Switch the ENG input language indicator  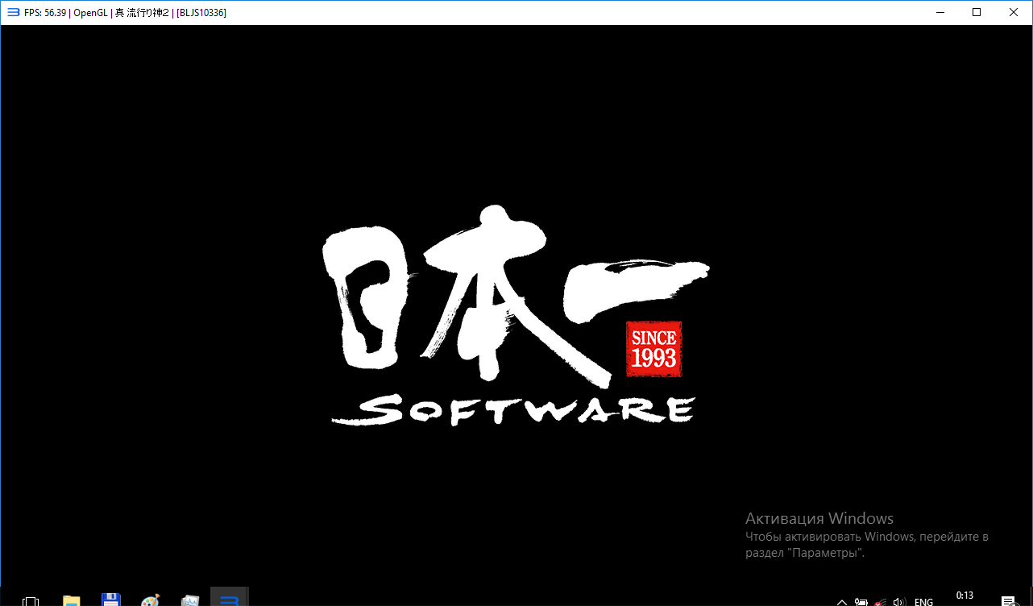tap(924, 601)
